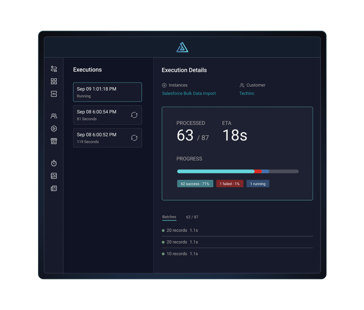Image resolution: width=364 pixels, height=310 pixels.
Task: Click the play circle icon beside Instances
Action: pyautogui.click(x=164, y=85)
